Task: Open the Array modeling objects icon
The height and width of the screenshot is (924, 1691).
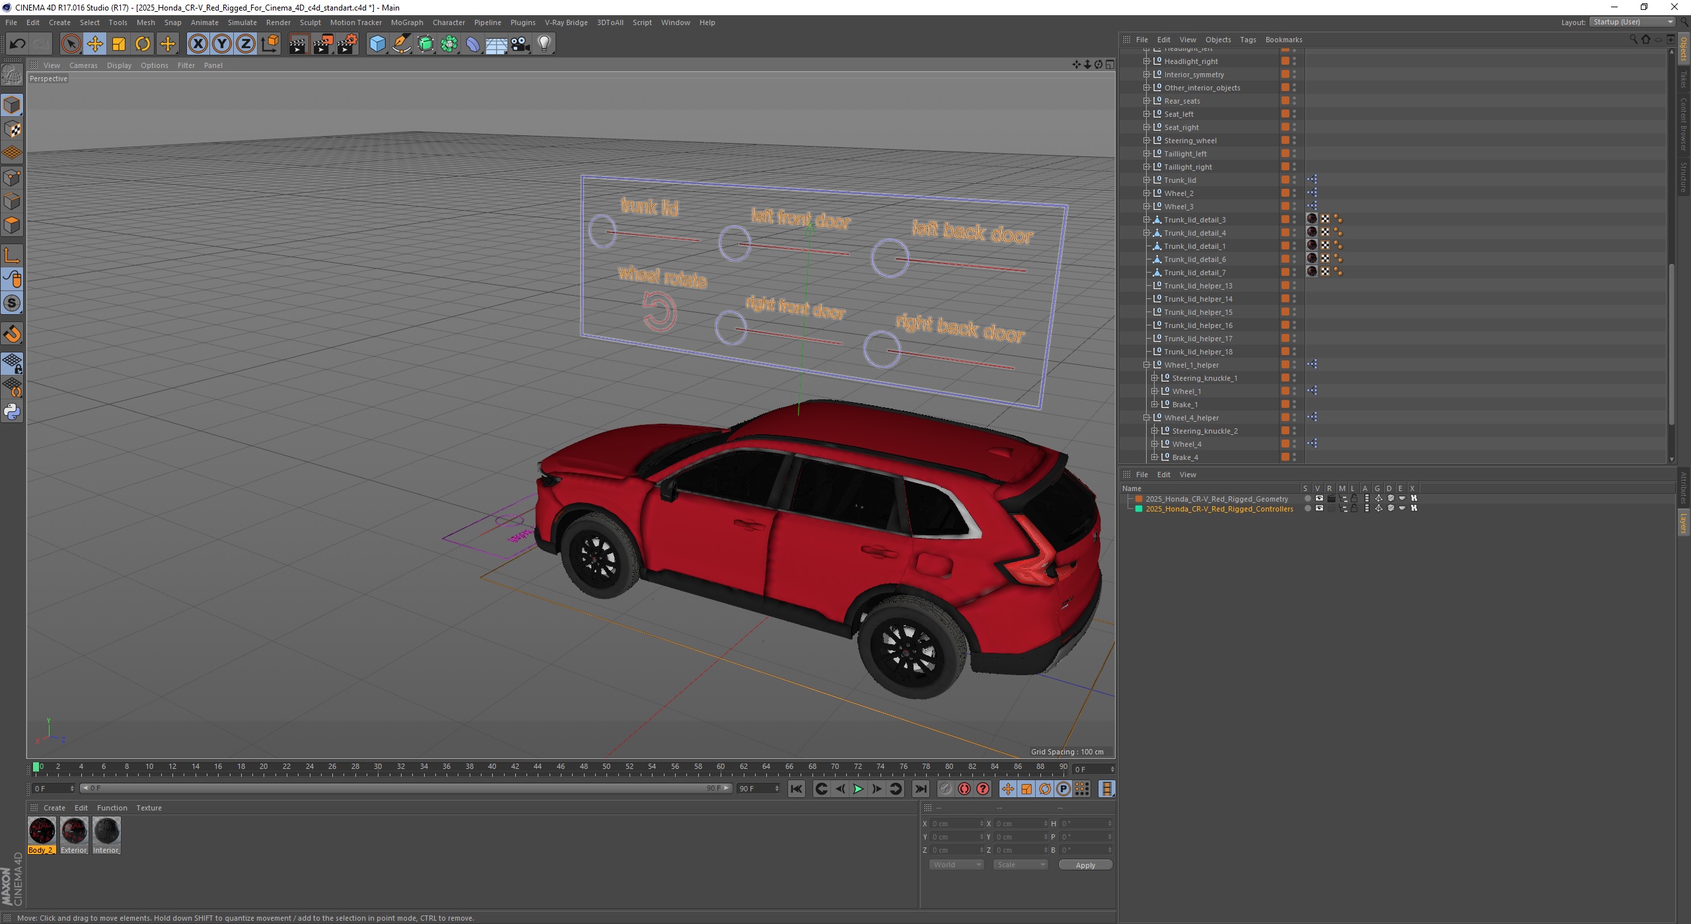Action: click(x=449, y=44)
